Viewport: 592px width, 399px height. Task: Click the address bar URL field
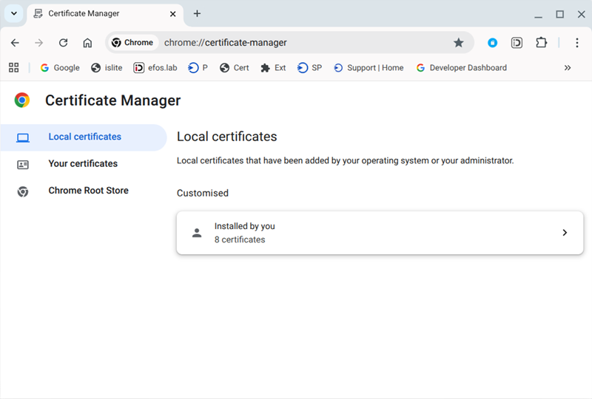(x=296, y=43)
